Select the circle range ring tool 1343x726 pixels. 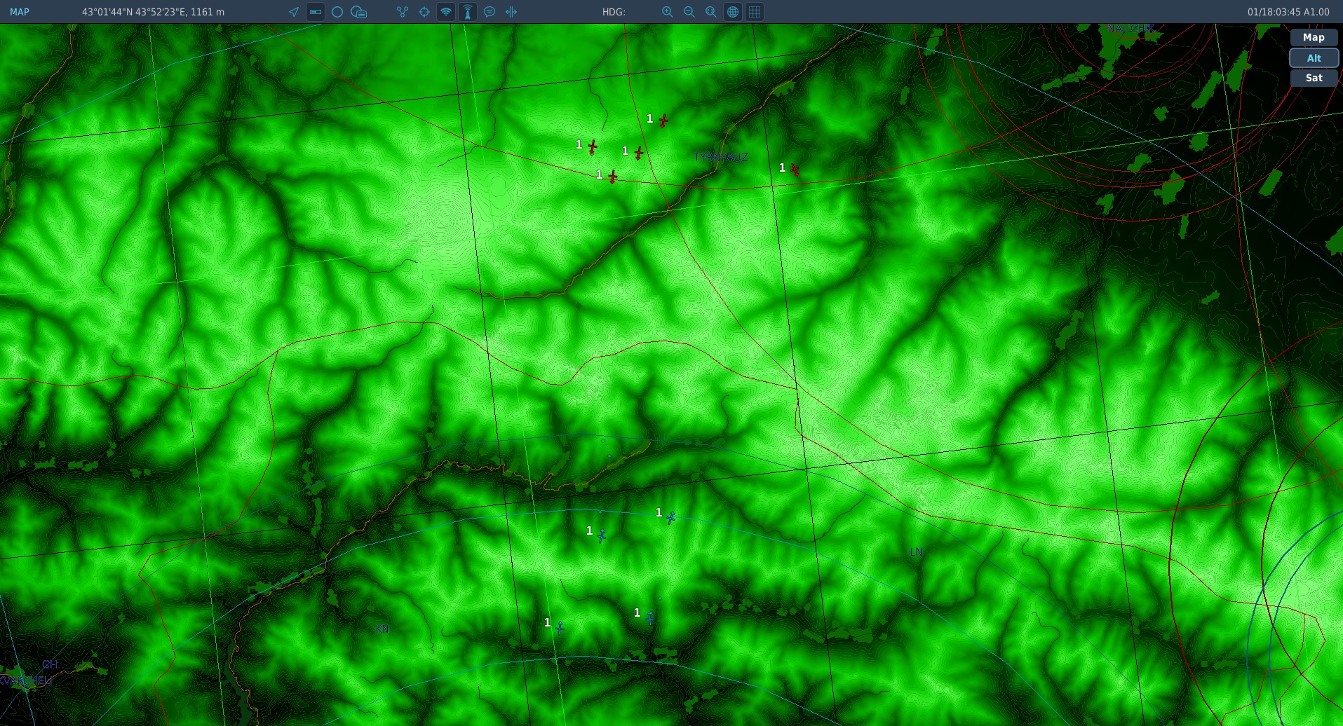click(337, 12)
